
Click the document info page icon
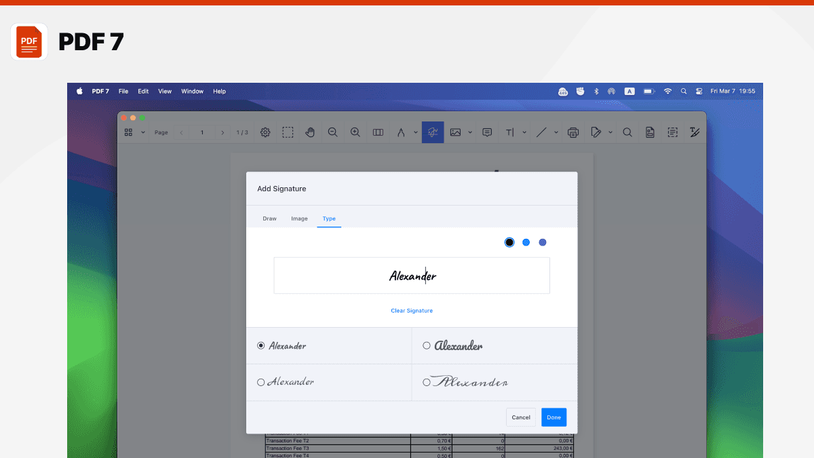point(650,132)
